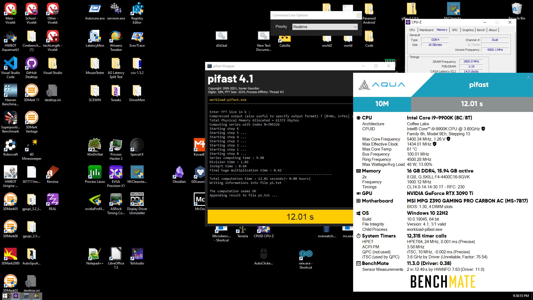
Task: Launch 3DMark 11 from the desktop
Action: click(x=32, y=93)
